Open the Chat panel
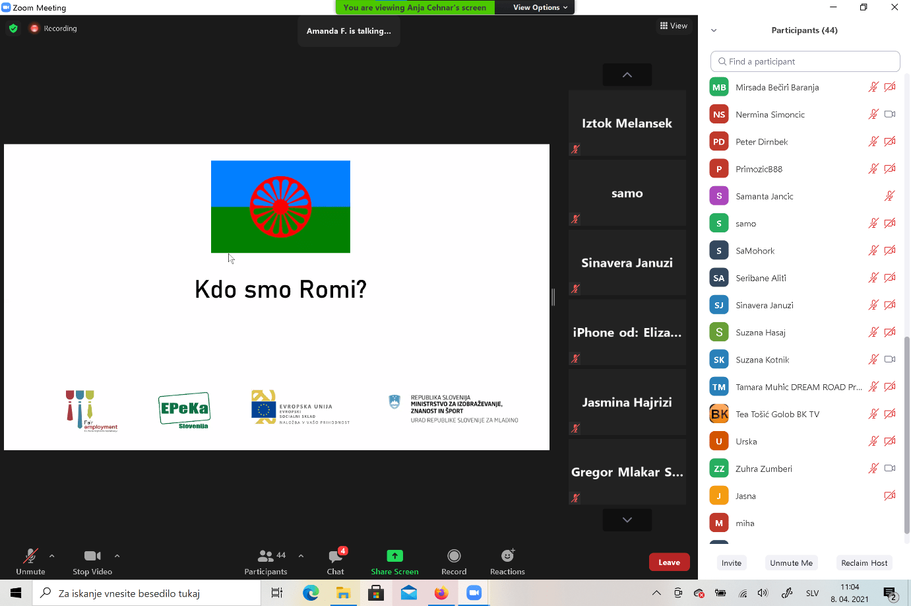 (336, 561)
